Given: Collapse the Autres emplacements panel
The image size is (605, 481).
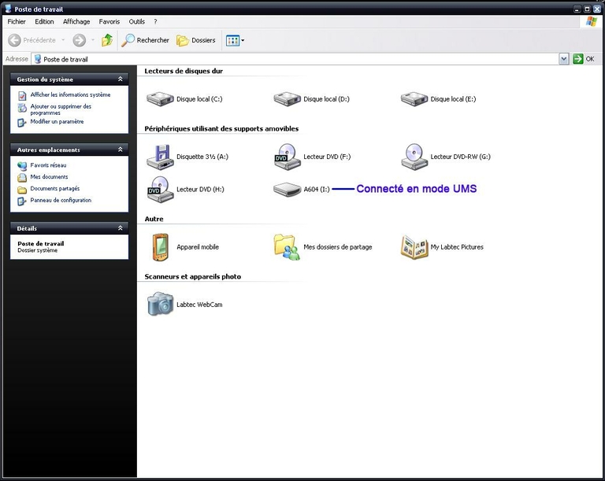Looking at the screenshot, I should point(120,150).
